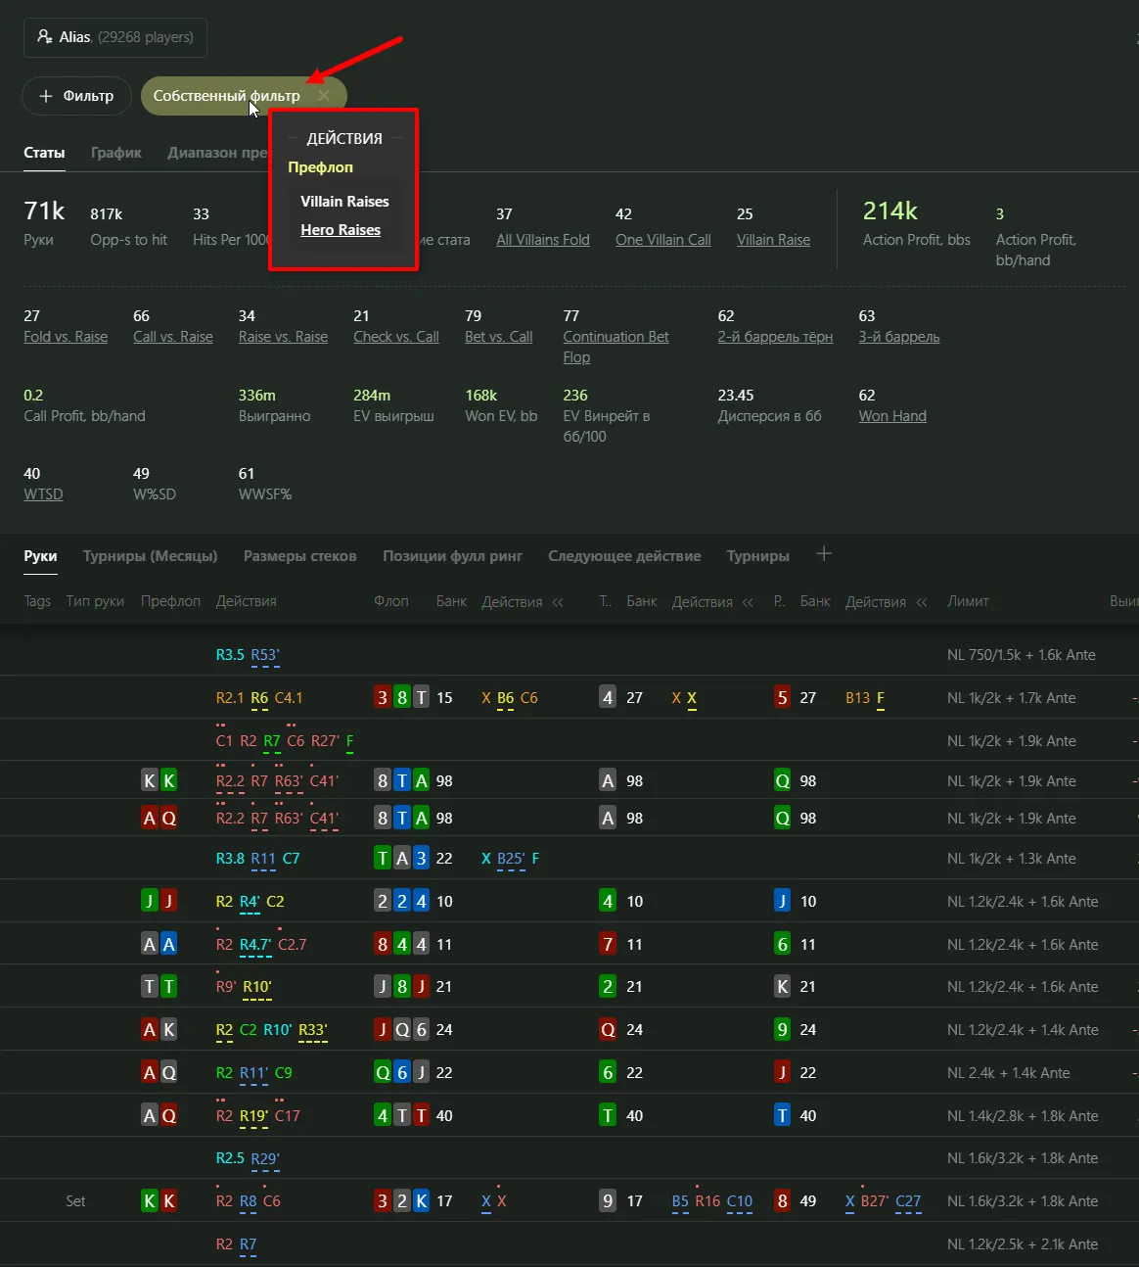Add a new filter with Фильтр button
This screenshot has height=1267, width=1139.
76,96
